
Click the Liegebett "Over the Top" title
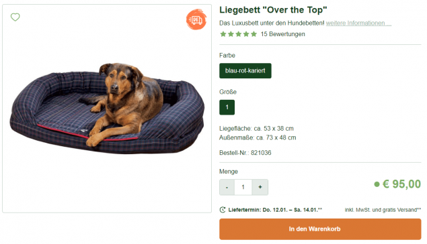(x=273, y=10)
